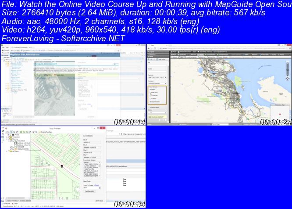Uncheck the PARCELS layer in Map Preview

pyautogui.click(x=11, y=147)
